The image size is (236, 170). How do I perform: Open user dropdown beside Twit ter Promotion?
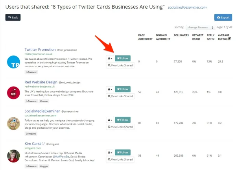click(x=110, y=58)
